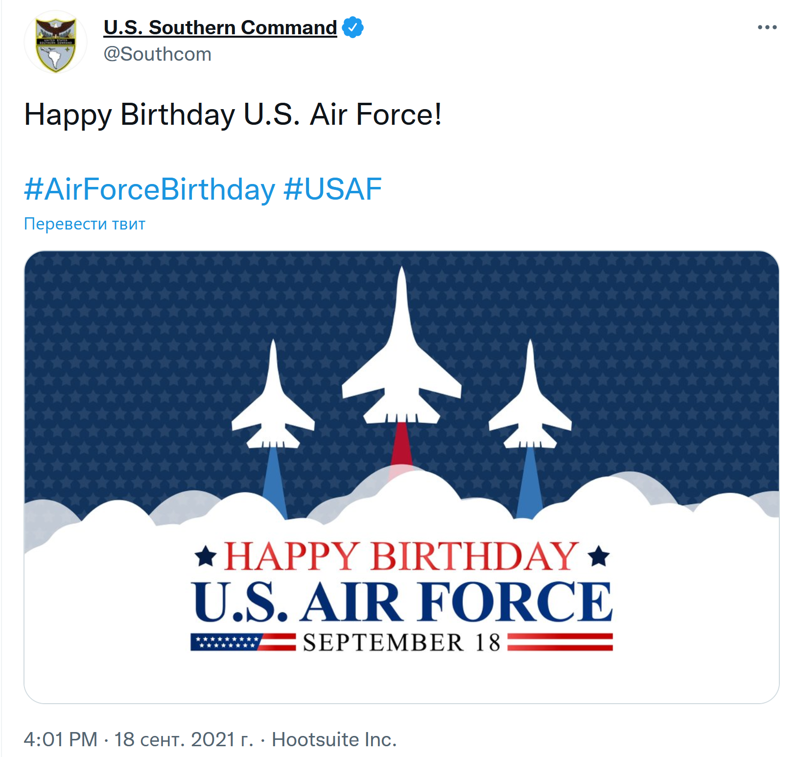Click the U.S. Southern Command profile avatar
The height and width of the screenshot is (757, 796).
tap(56, 43)
